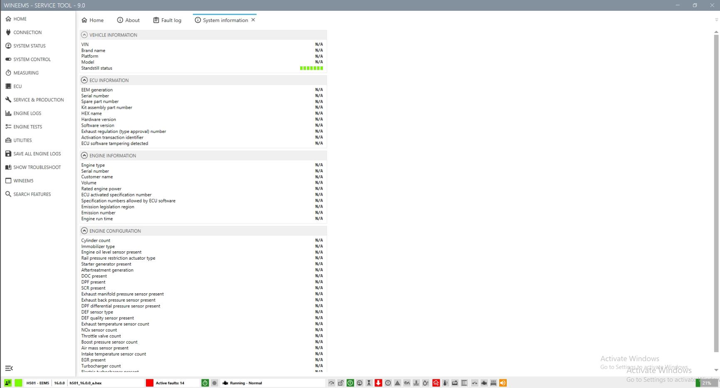Close the System information tab
Screen dimensions: 720x388
[x=253, y=20]
